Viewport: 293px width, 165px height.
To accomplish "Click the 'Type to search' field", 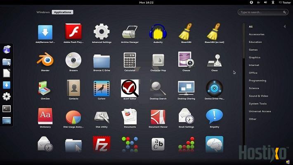I will point(263,12).
